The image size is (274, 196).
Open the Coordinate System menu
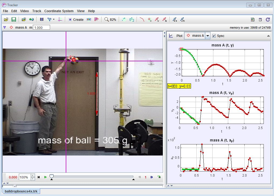pos(59,11)
